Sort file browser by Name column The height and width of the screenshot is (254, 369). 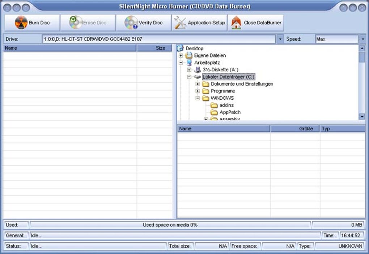(223, 129)
